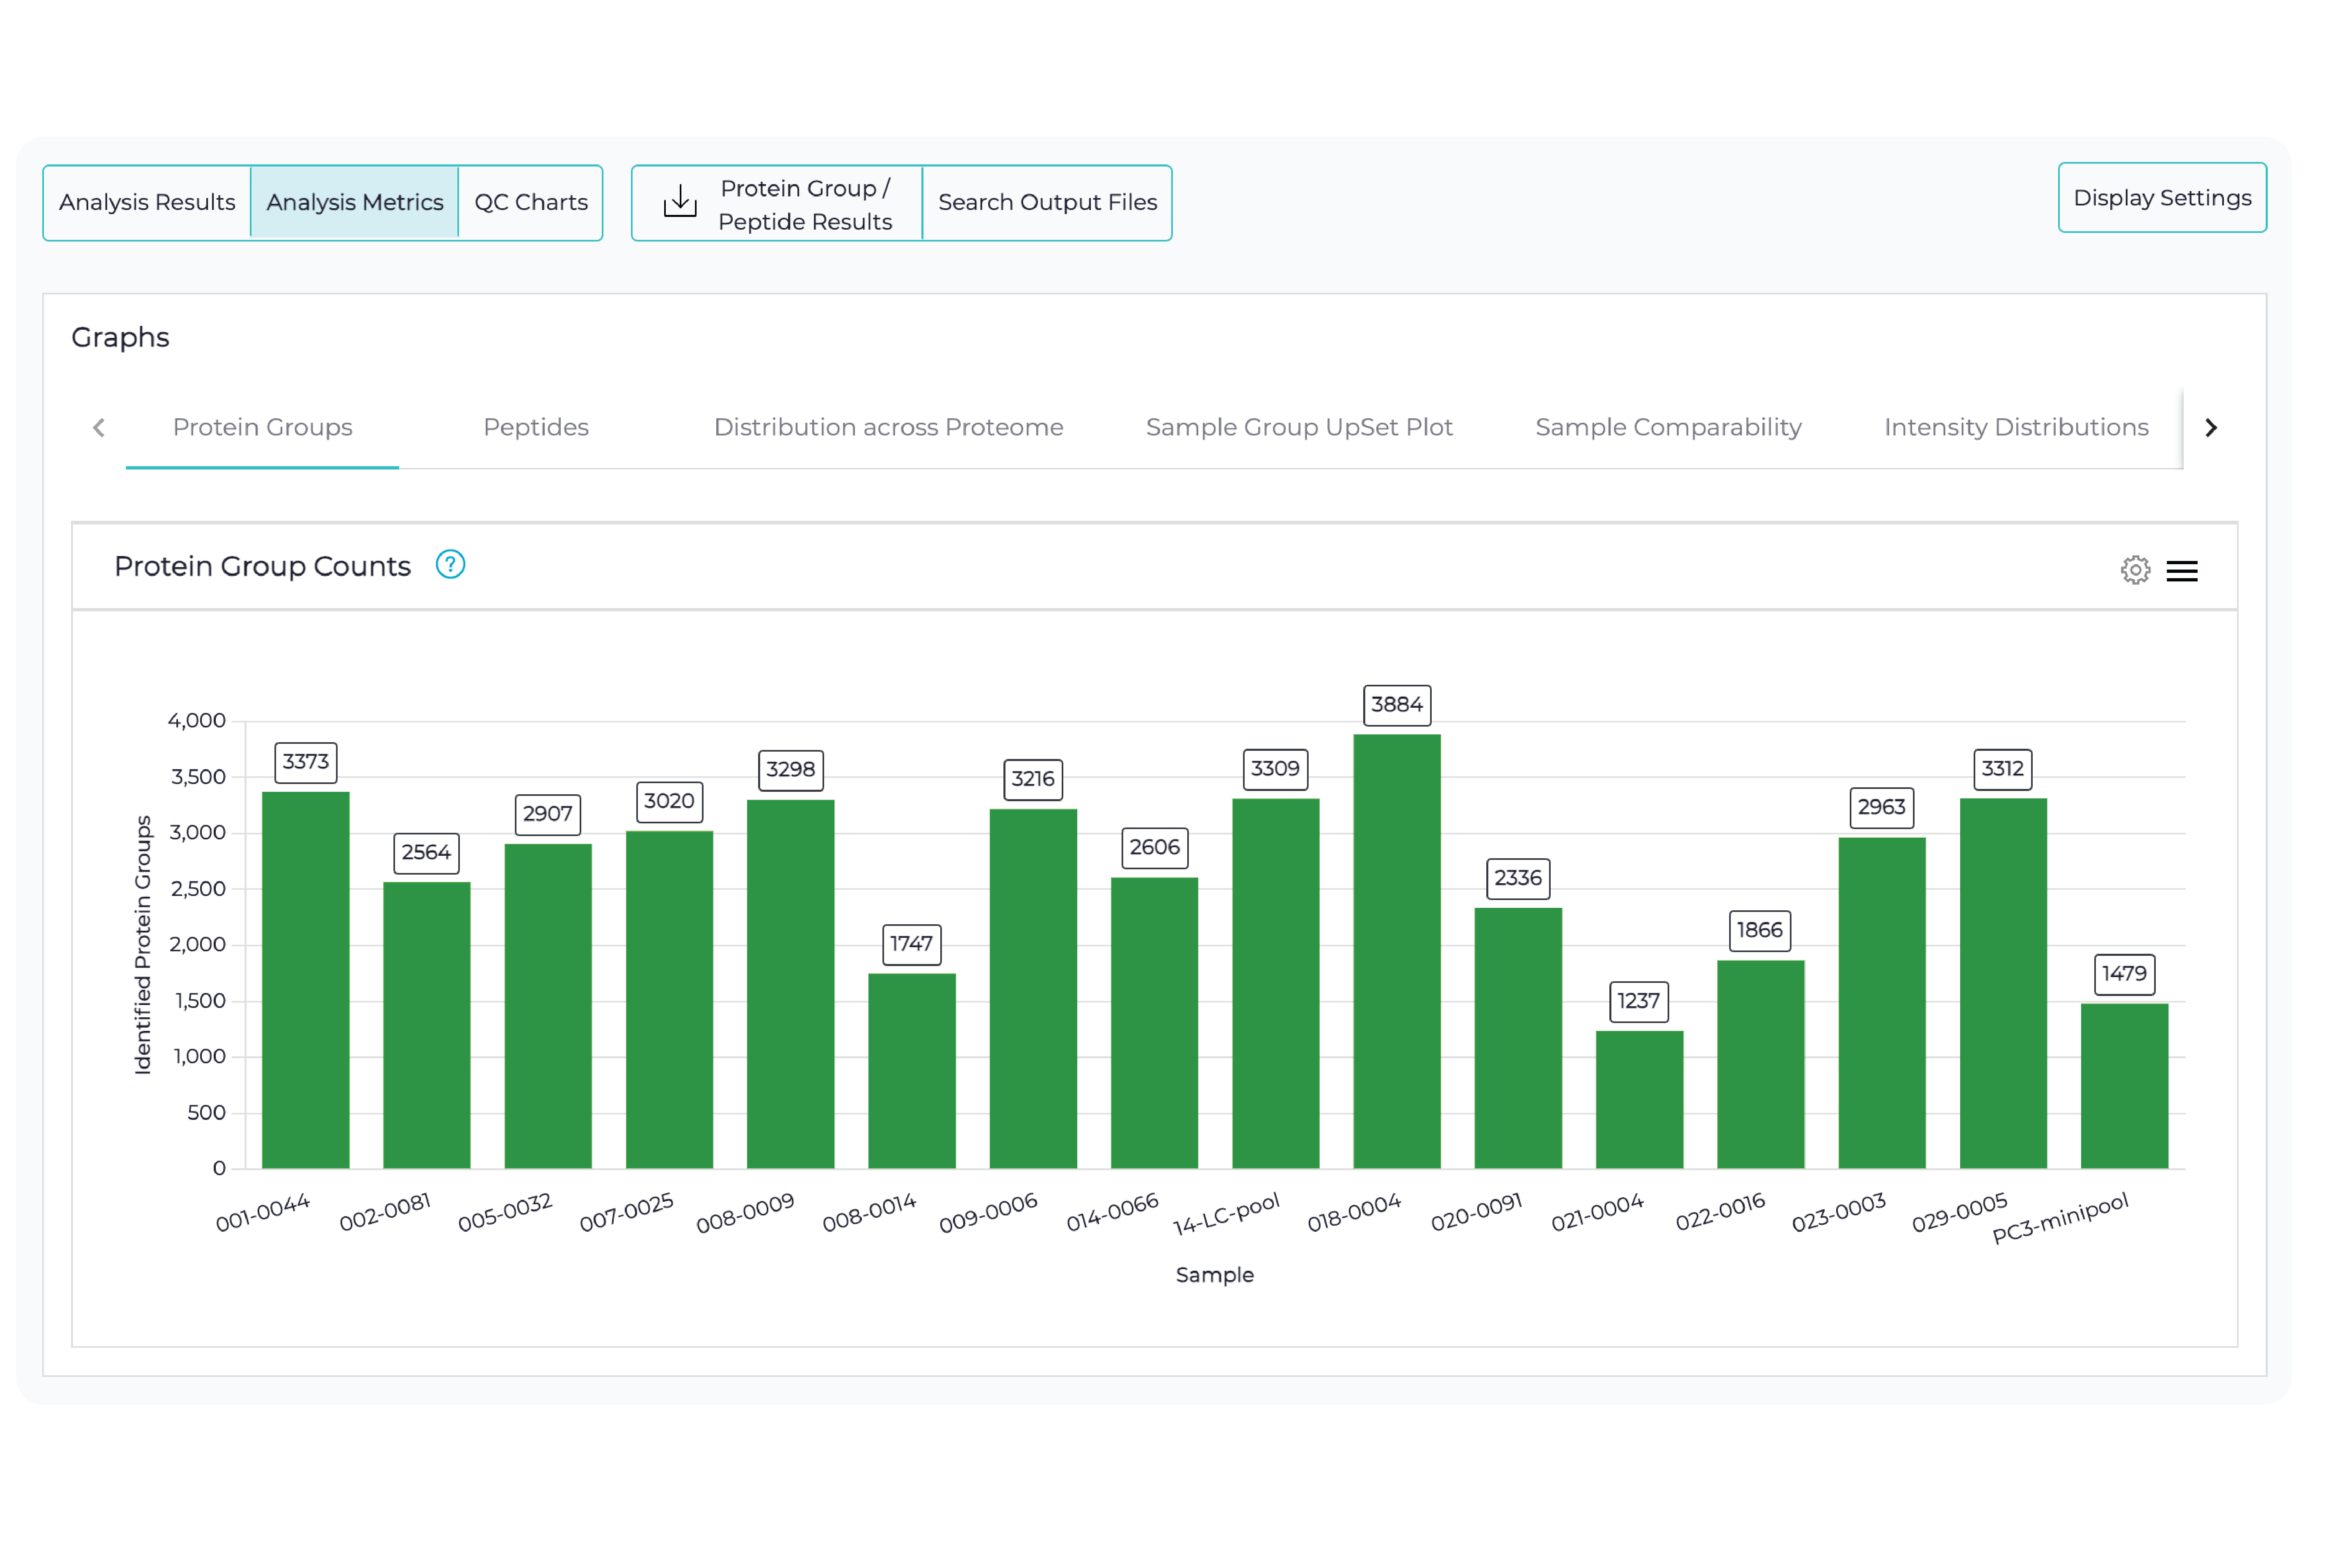Open Distribution across Proteome tab
The width and height of the screenshot is (2333, 1568).
point(889,428)
